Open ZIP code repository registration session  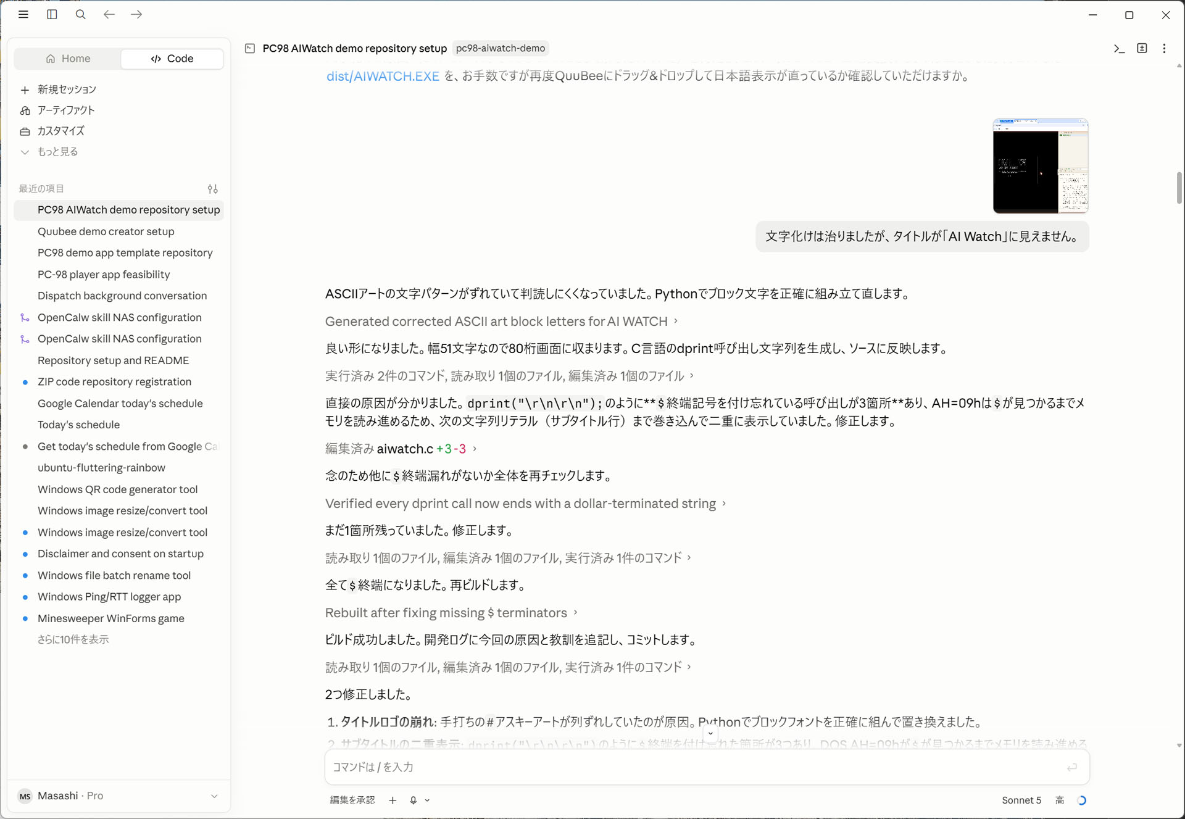tap(118, 382)
